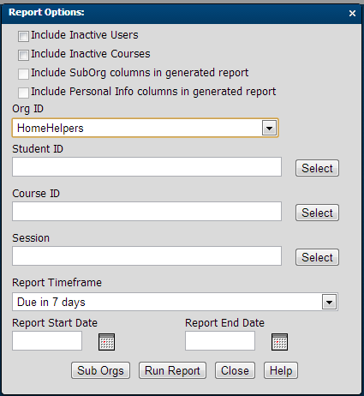The height and width of the screenshot is (396, 364).
Task: Toggle Include SubOrg columns in generated report
Action: click(23, 74)
